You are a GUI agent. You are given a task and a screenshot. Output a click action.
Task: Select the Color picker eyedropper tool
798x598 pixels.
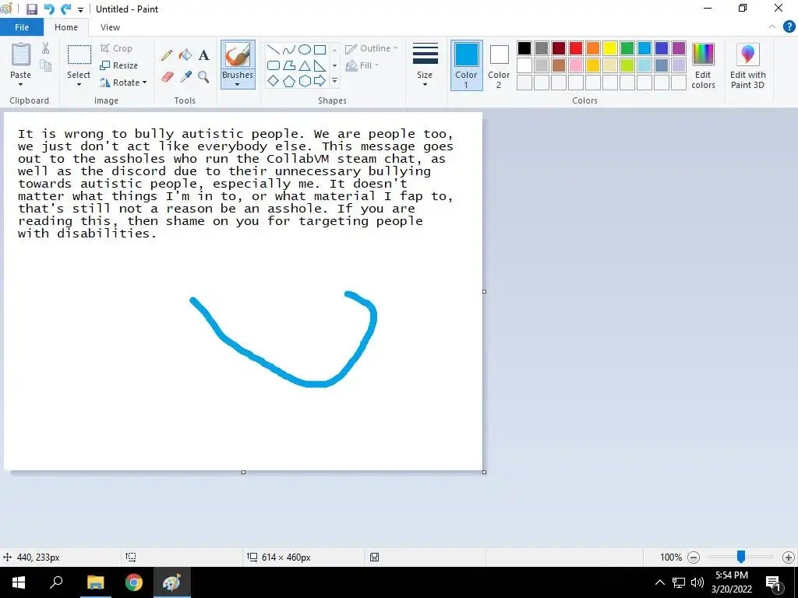[185, 77]
